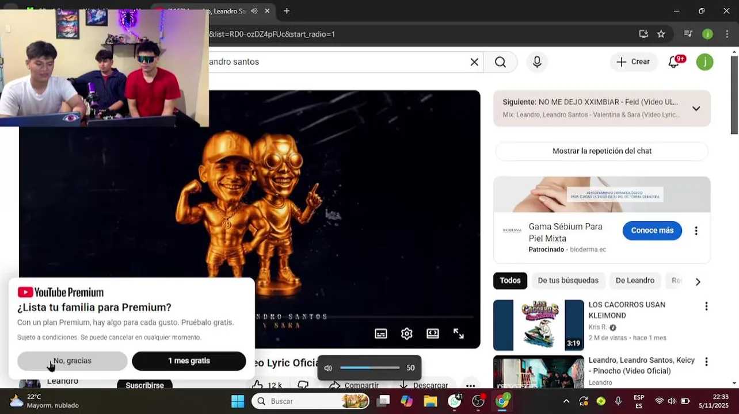The height and width of the screenshot is (414, 739).
Task: Open Chrome profile avatar in toolbar
Action: pos(707,34)
